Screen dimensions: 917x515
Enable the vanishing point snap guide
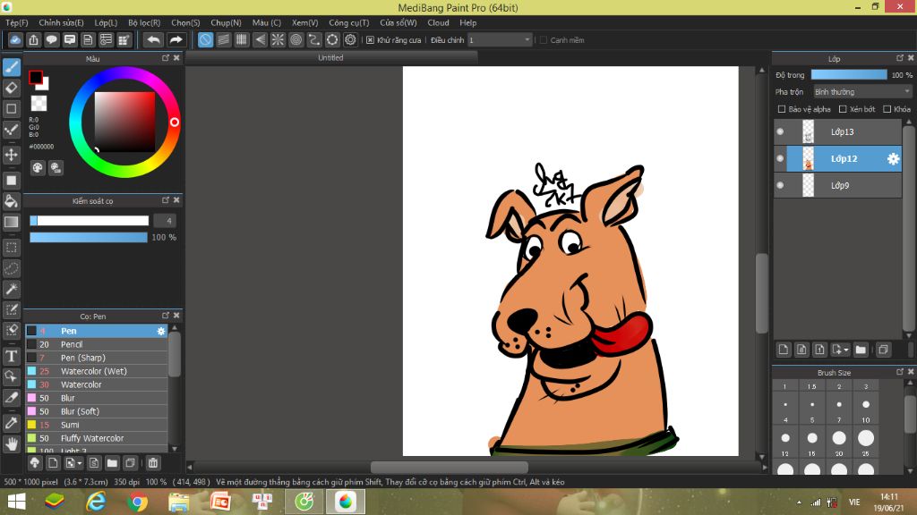click(260, 39)
